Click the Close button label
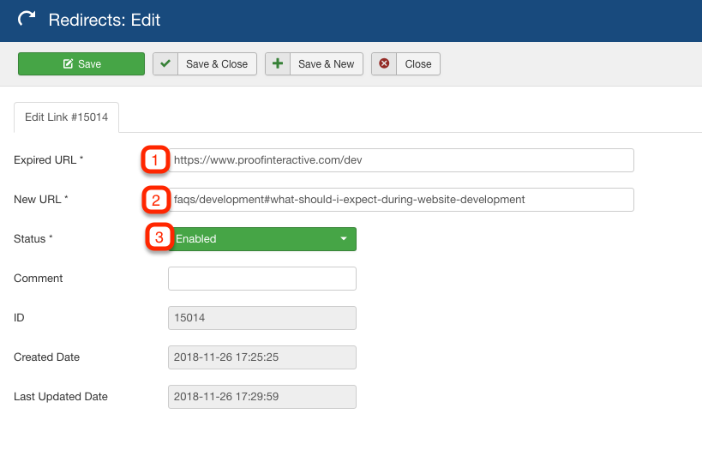 click(x=418, y=64)
